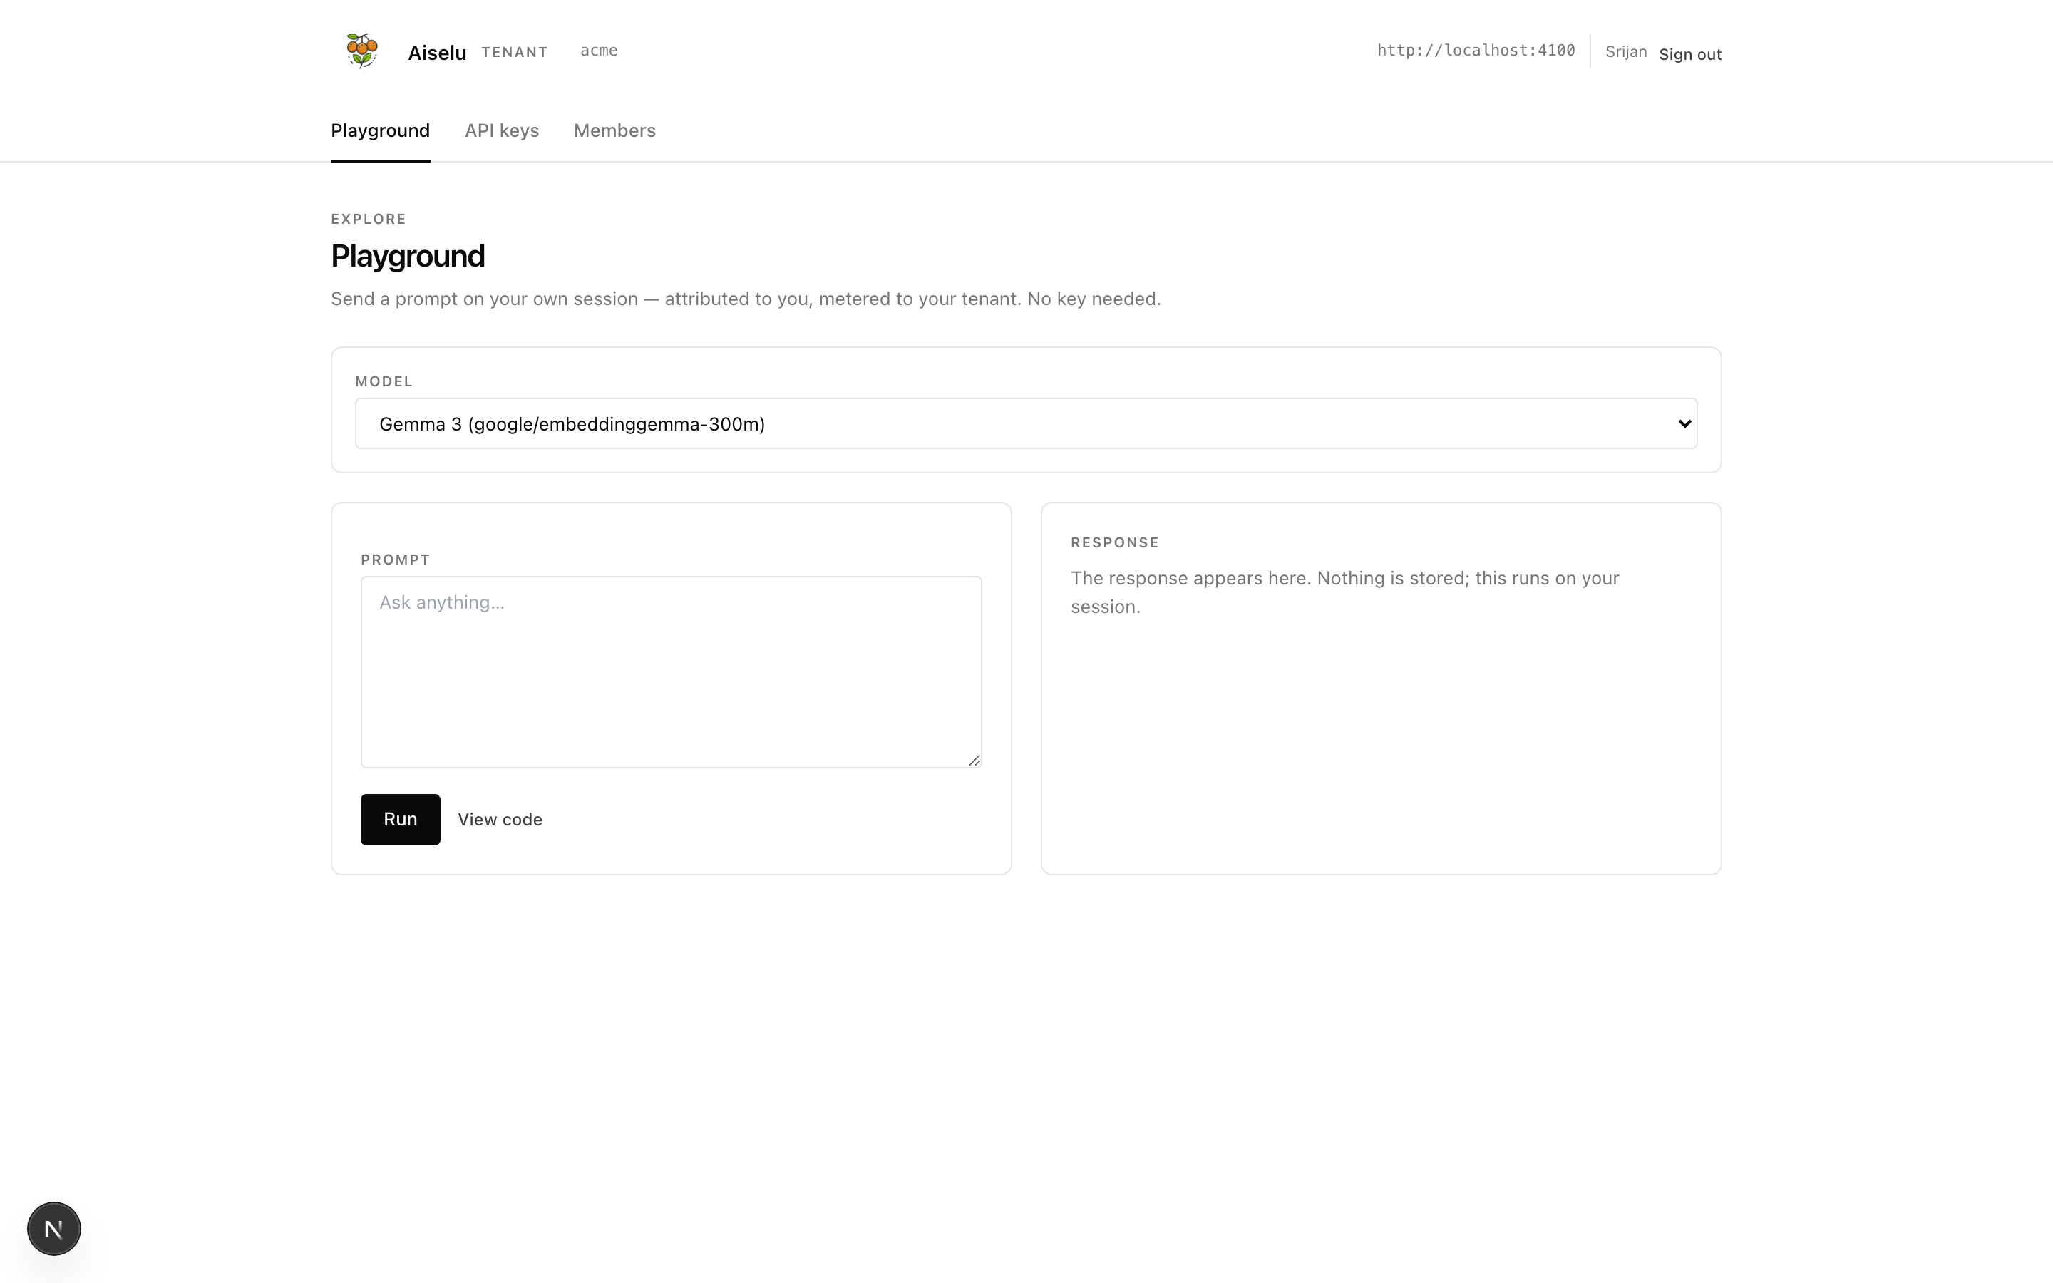This screenshot has height=1283, width=2053.
Task: Click the RESPONSE panel label
Action: [1115, 543]
